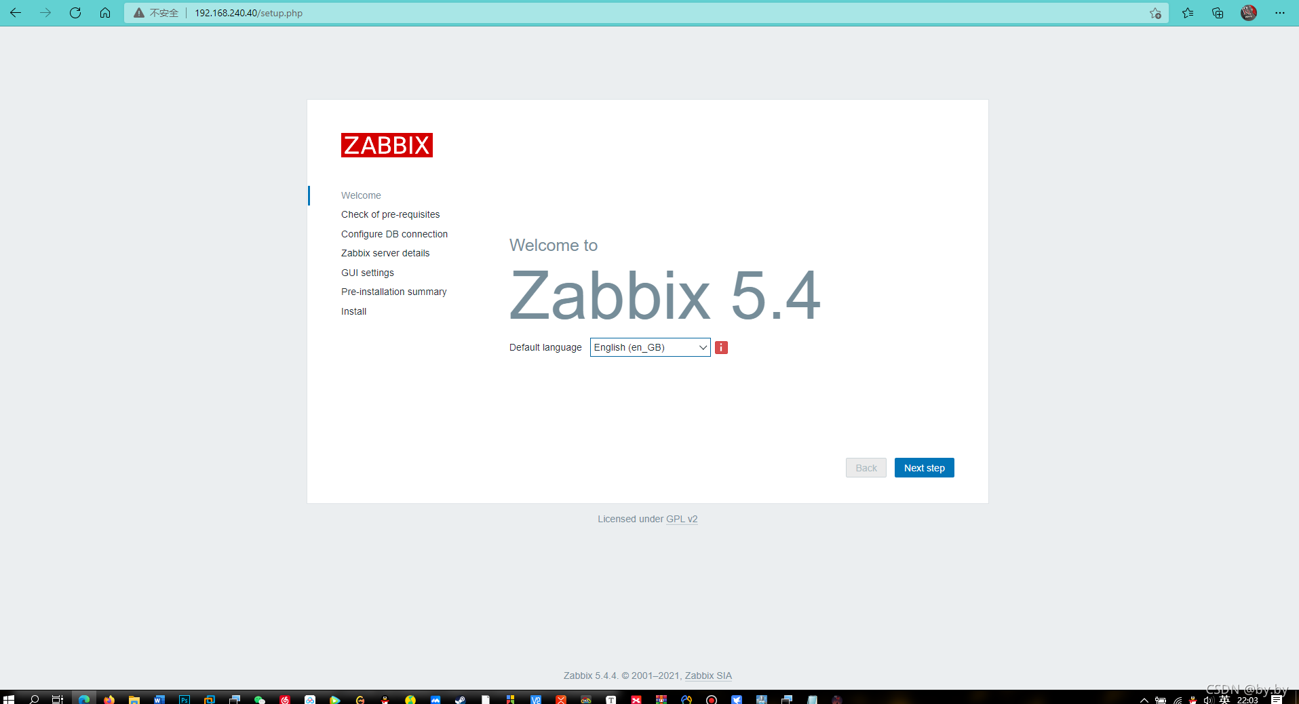The width and height of the screenshot is (1299, 704).
Task: Select the Install step in the sidebar
Action: point(353,311)
